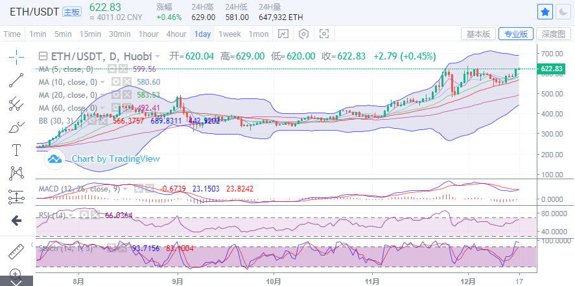Open the pattern drawing tool

[x=16, y=173]
